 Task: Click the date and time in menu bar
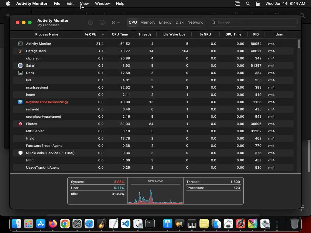285,4
